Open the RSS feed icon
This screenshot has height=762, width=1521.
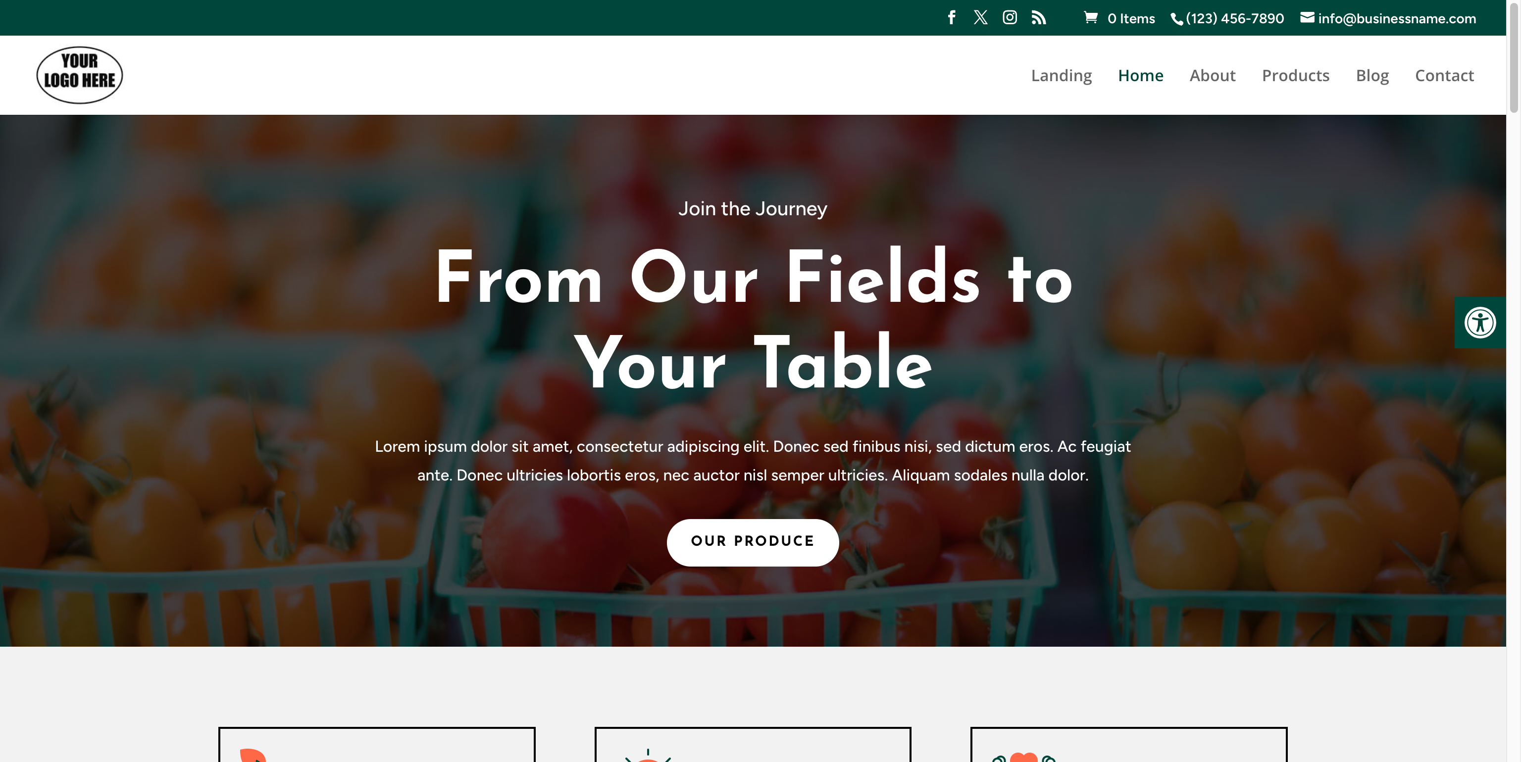[x=1039, y=18]
